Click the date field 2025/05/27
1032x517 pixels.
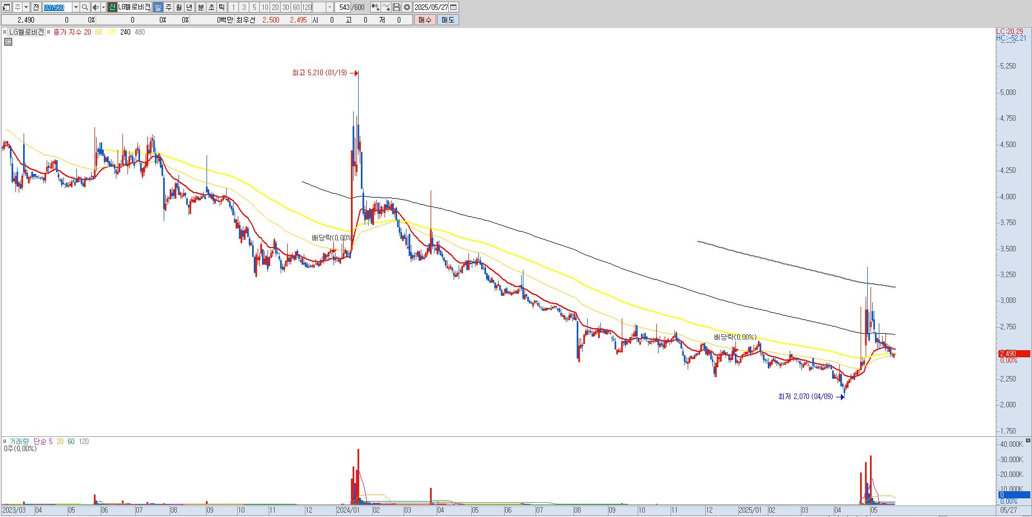431,7
